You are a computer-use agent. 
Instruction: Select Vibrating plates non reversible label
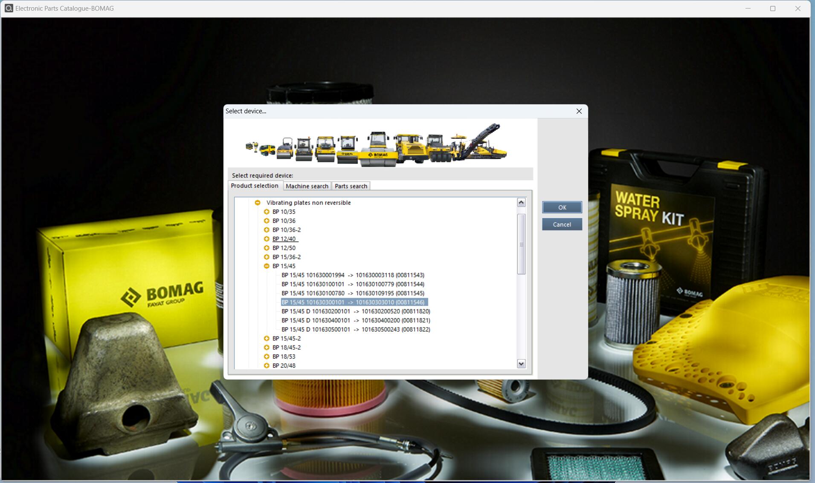tap(309, 203)
